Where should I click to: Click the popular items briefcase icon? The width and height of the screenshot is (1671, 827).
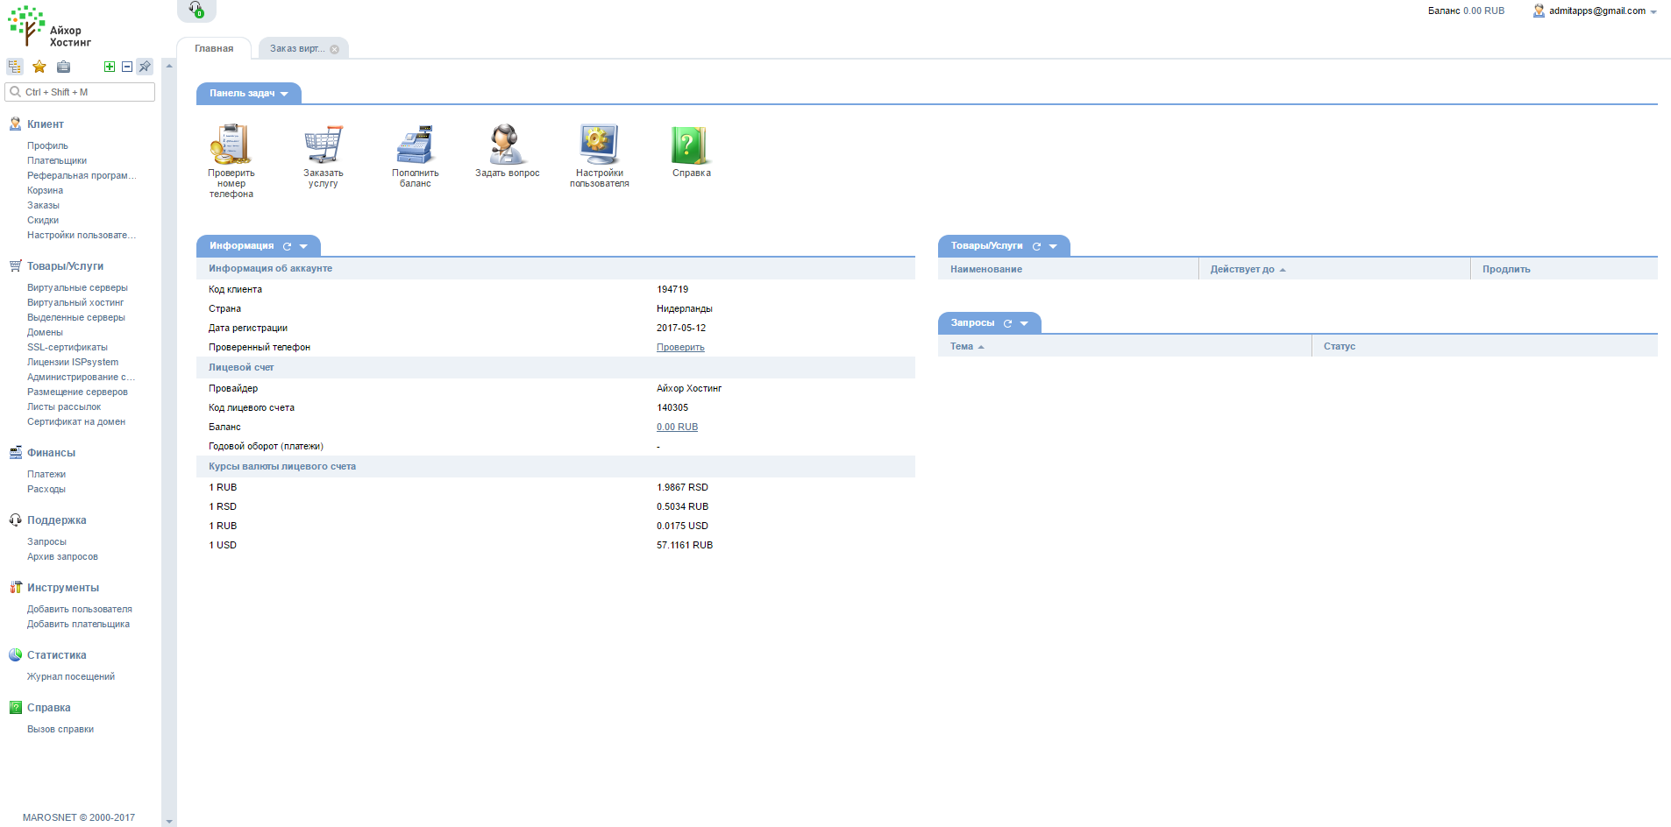[63, 67]
